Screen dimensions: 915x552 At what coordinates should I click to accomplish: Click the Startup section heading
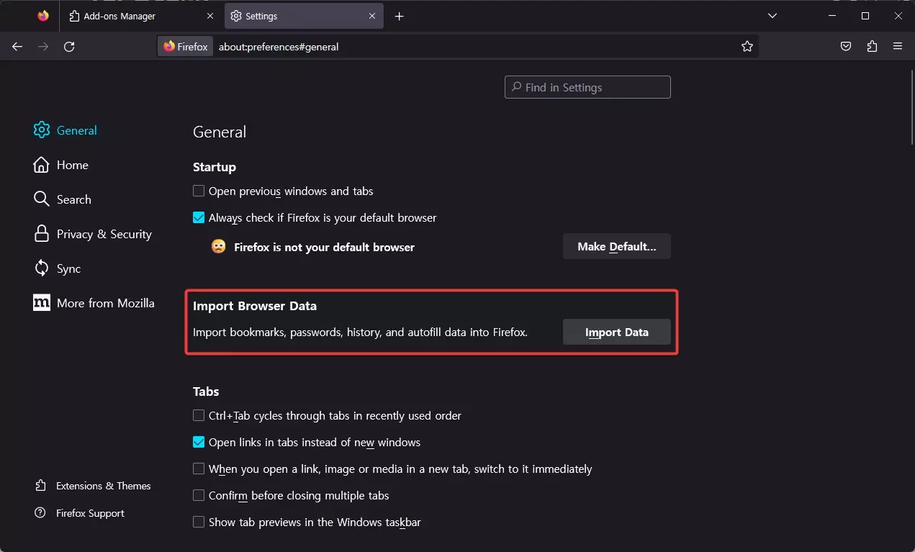215,167
